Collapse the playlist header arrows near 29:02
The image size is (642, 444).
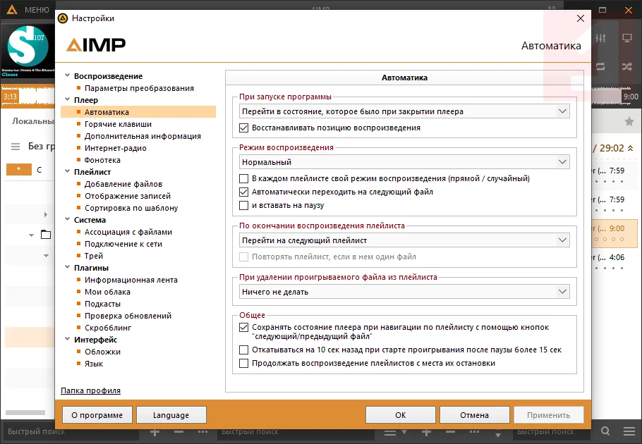pos(631,148)
